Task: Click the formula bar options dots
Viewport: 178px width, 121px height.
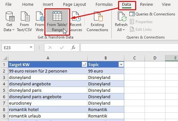Action: pyautogui.click(x=39, y=48)
